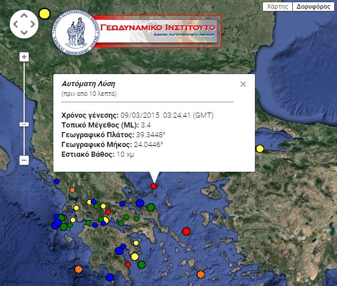Viewport: 337px width, 286px height.
Task: Pan the map down with bottom arrow
Action: pyautogui.click(x=24, y=33)
